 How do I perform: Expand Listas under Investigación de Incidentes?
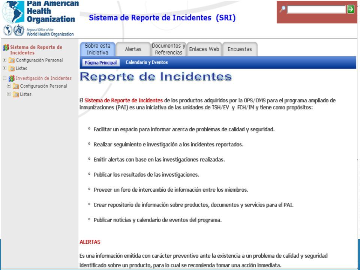(x=9, y=94)
